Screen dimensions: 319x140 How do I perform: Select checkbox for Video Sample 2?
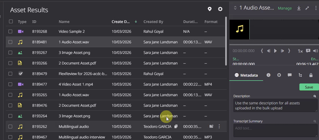[x=10, y=31]
